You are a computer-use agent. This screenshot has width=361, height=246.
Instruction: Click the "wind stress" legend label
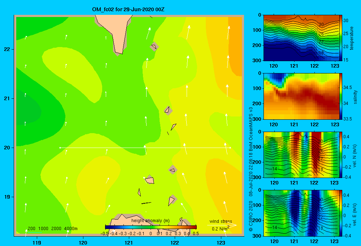221,221
